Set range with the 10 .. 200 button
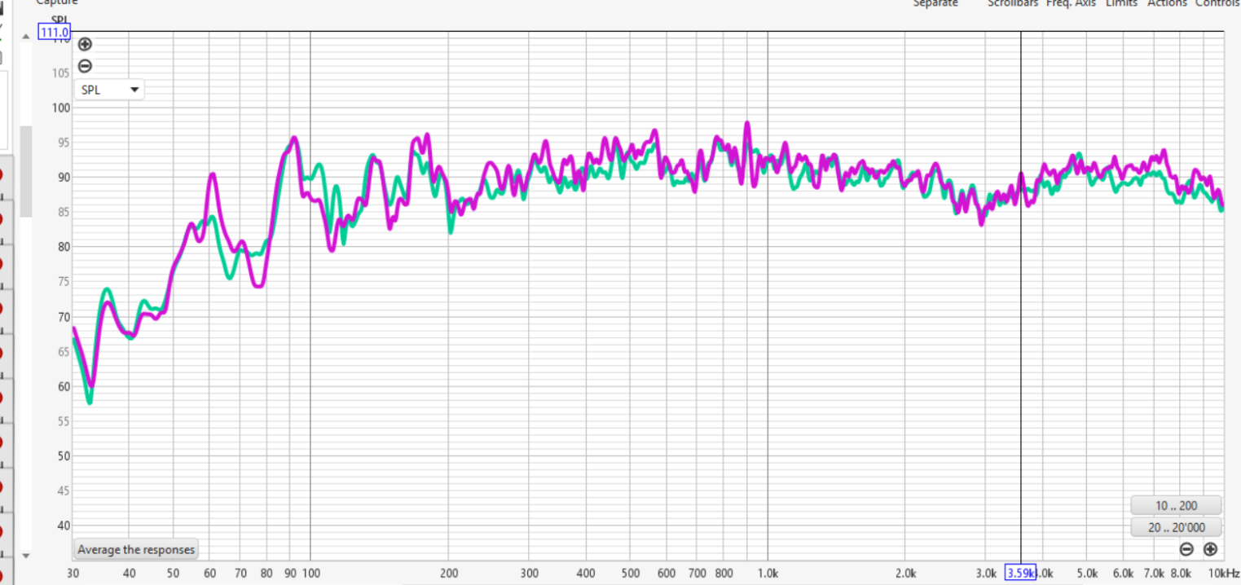 point(1176,505)
